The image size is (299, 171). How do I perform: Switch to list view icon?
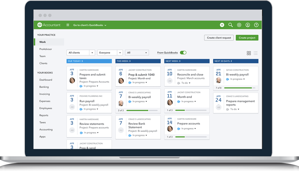coord(256,53)
